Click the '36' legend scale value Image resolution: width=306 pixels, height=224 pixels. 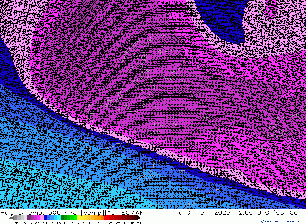(118, 223)
